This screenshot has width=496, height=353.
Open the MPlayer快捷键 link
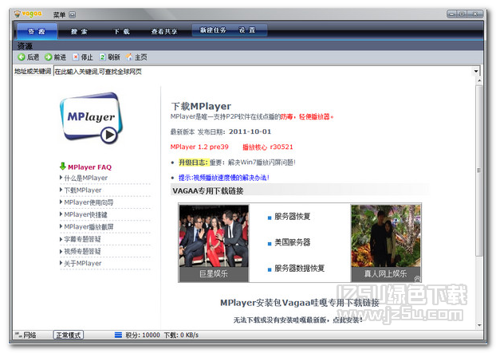tap(85, 214)
